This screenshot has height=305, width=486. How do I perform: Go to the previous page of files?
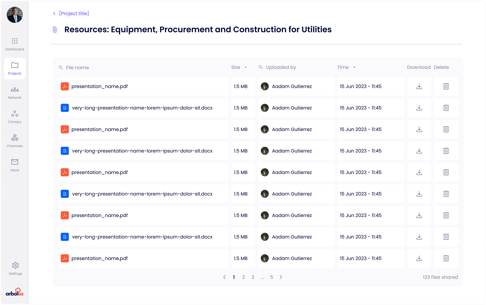(x=224, y=277)
